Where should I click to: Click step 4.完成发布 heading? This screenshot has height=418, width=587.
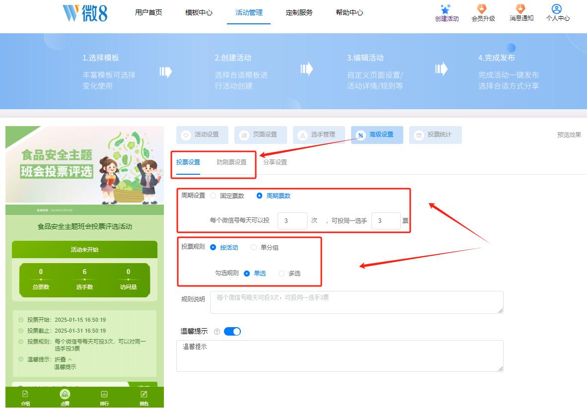497,58
